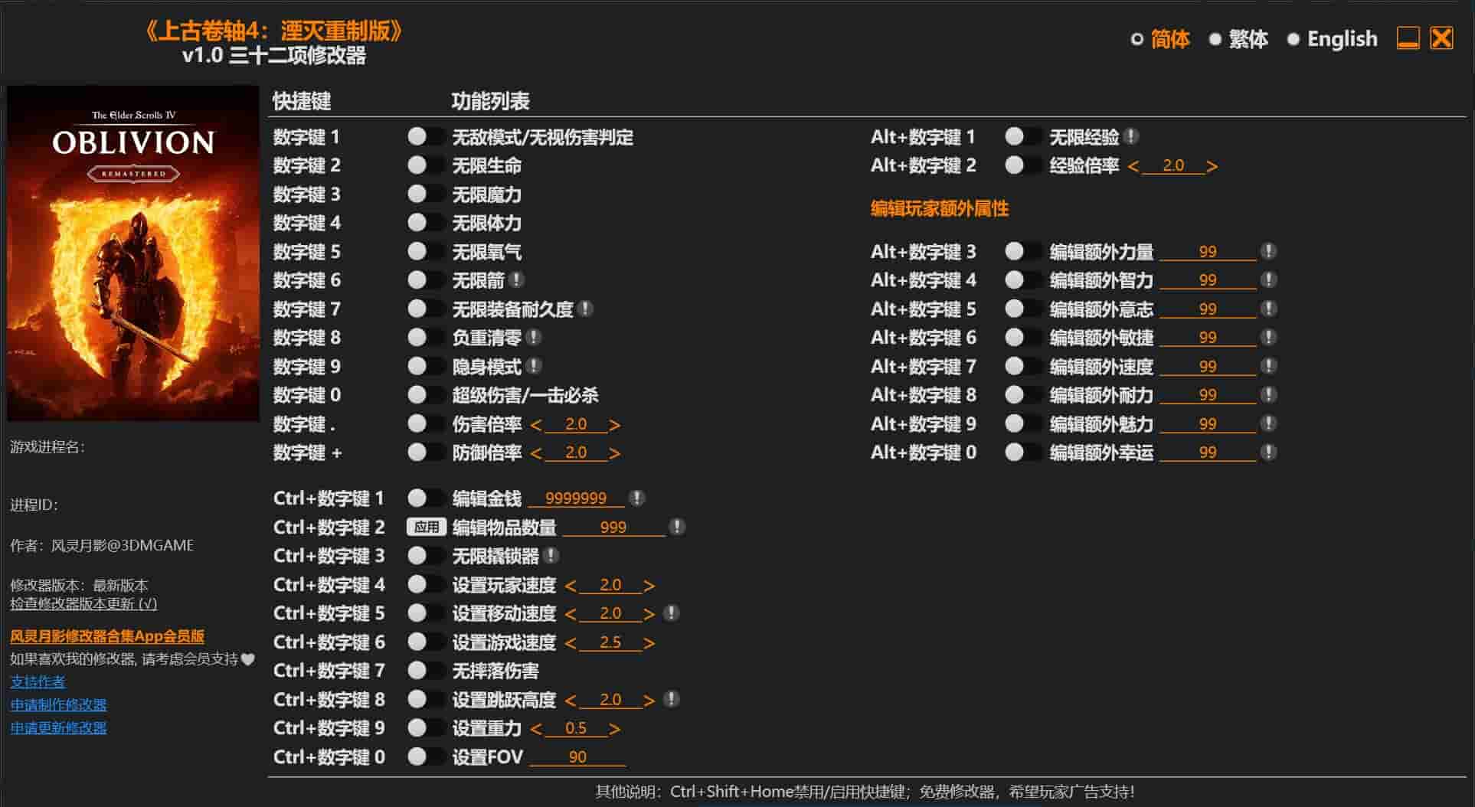Click info icon at end of 编辑额外力量 row
Viewport: 1475px width, 807px height.
(1268, 252)
